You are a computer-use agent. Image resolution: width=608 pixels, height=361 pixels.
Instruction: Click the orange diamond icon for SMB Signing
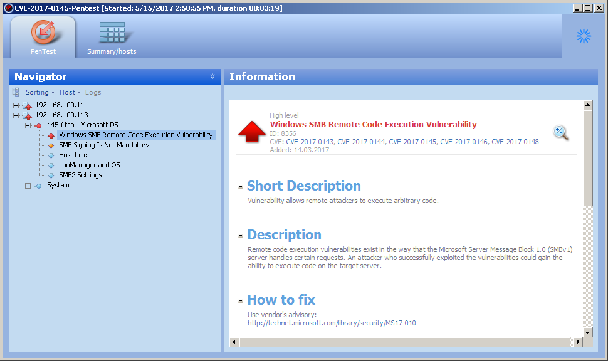(51, 145)
